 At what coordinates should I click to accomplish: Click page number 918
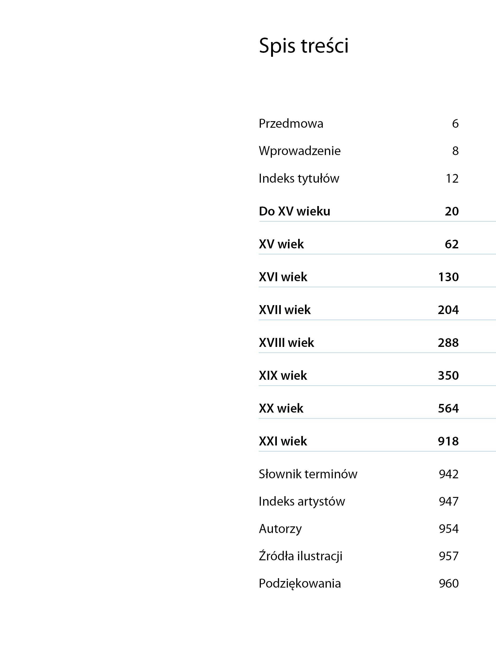[x=448, y=441]
